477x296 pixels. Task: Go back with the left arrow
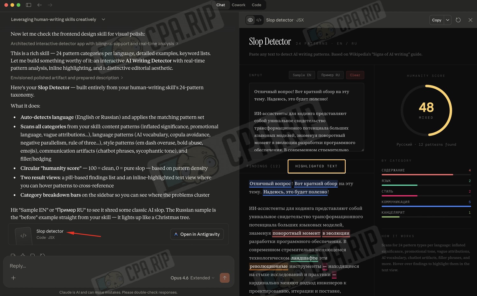click(x=39, y=5)
